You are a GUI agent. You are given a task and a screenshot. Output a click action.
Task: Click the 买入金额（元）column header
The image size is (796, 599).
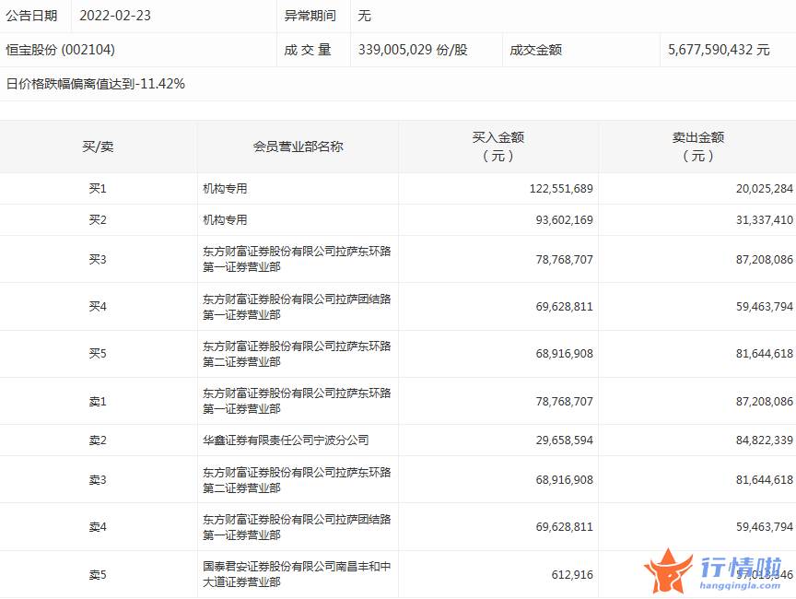click(x=498, y=147)
